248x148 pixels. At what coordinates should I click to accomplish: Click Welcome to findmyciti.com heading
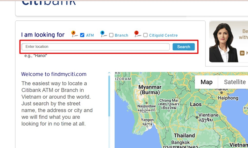(54, 74)
